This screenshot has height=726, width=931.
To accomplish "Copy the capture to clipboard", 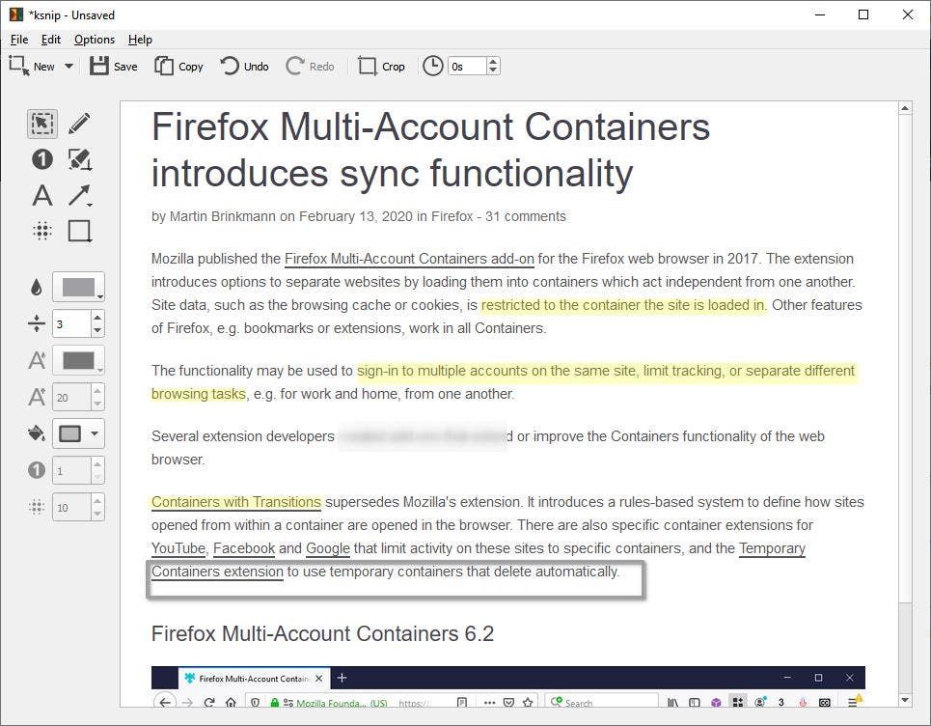I will pyautogui.click(x=178, y=66).
